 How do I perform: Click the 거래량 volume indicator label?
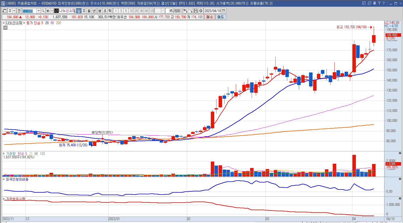pos(11,153)
